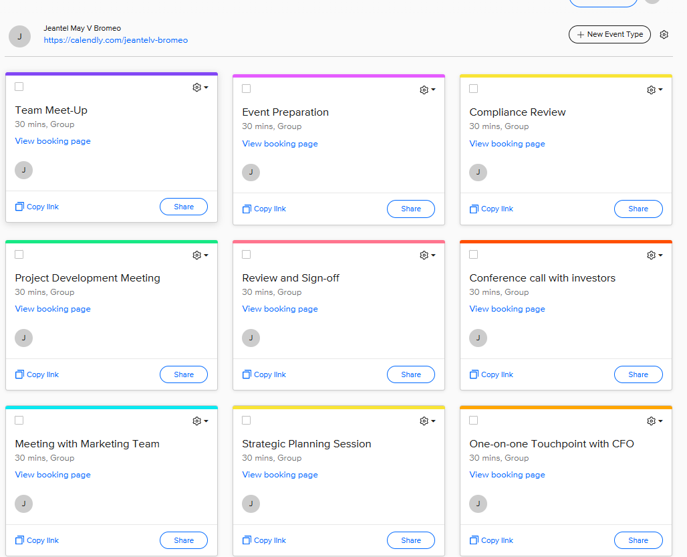This screenshot has height=557, width=687.
Task: Click the account settings gear beside New Event Type
Action: [x=664, y=35]
